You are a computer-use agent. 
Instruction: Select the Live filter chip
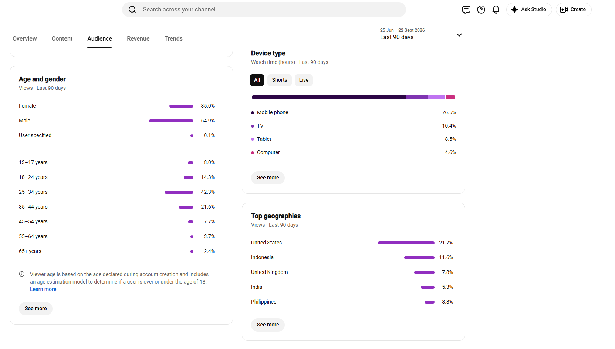[x=304, y=80]
